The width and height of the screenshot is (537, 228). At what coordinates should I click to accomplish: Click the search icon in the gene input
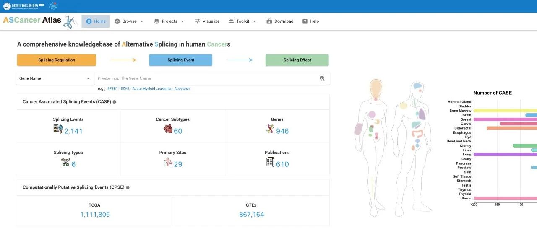pyautogui.click(x=322, y=78)
